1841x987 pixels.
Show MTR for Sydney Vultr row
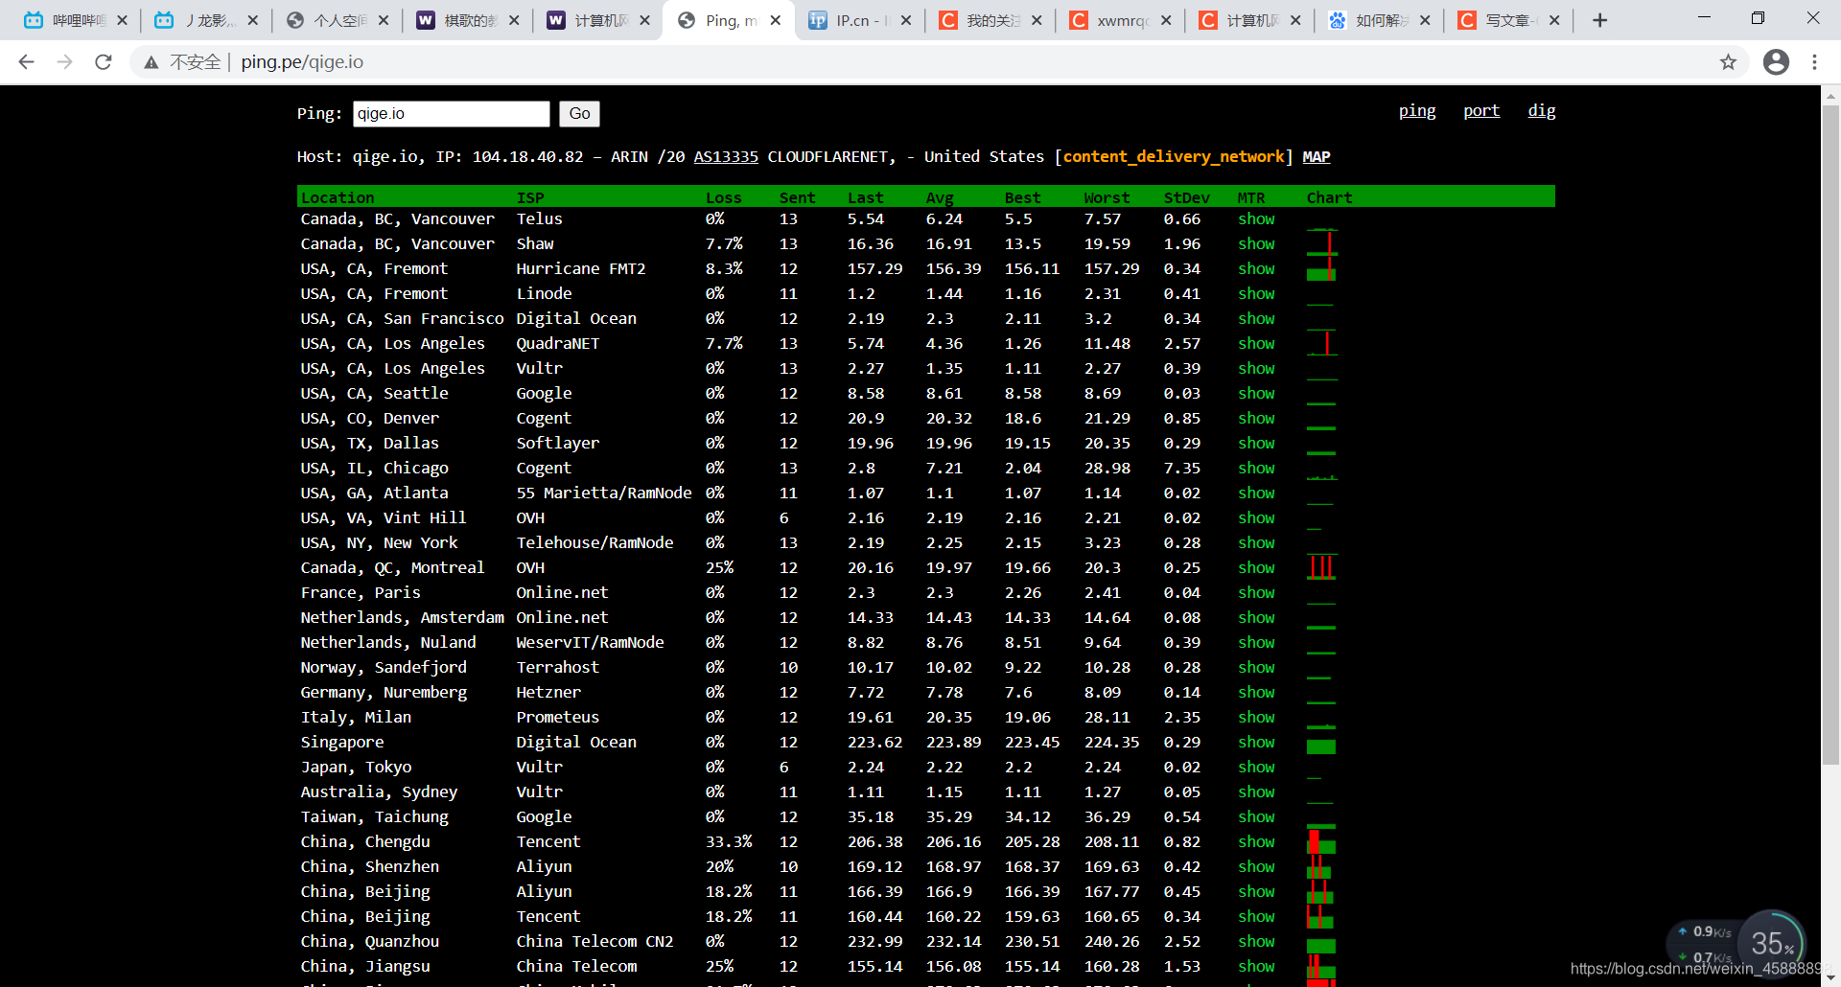(x=1256, y=792)
